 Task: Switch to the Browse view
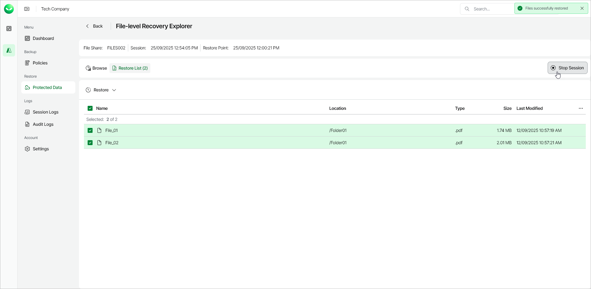click(x=96, y=68)
